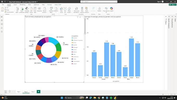Click the Undo icon in title bar
This screenshot has width=177, height=100.
(x=5, y=2)
